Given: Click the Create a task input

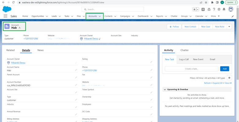Looking at the screenshot, I should tap(192, 69).
